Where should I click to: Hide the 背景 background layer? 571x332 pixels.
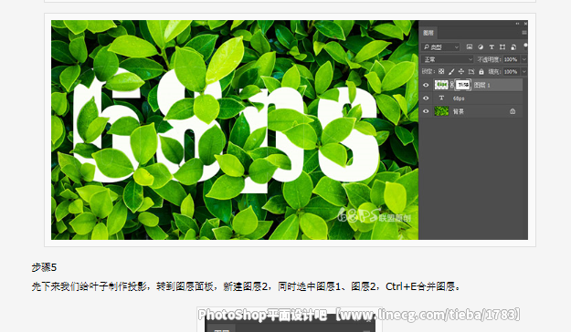(x=426, y=111)
